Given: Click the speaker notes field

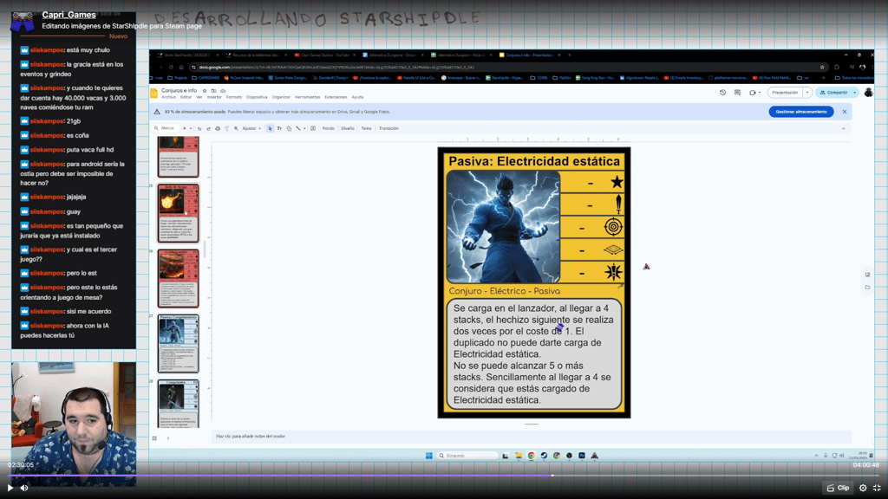Looking at the screenshot, I should [x=532, y=437].
